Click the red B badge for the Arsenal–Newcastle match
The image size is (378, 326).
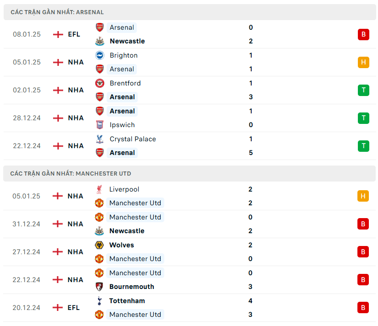pos(363,34)
